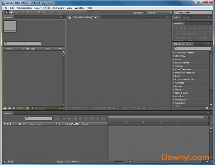Select the Selection arrow tool
The image size is (215, 166).
(x=6, y=13)
